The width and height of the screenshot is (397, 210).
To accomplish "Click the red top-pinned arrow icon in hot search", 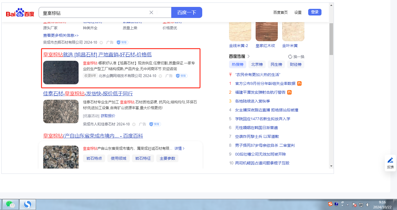I will click(230, 75).
